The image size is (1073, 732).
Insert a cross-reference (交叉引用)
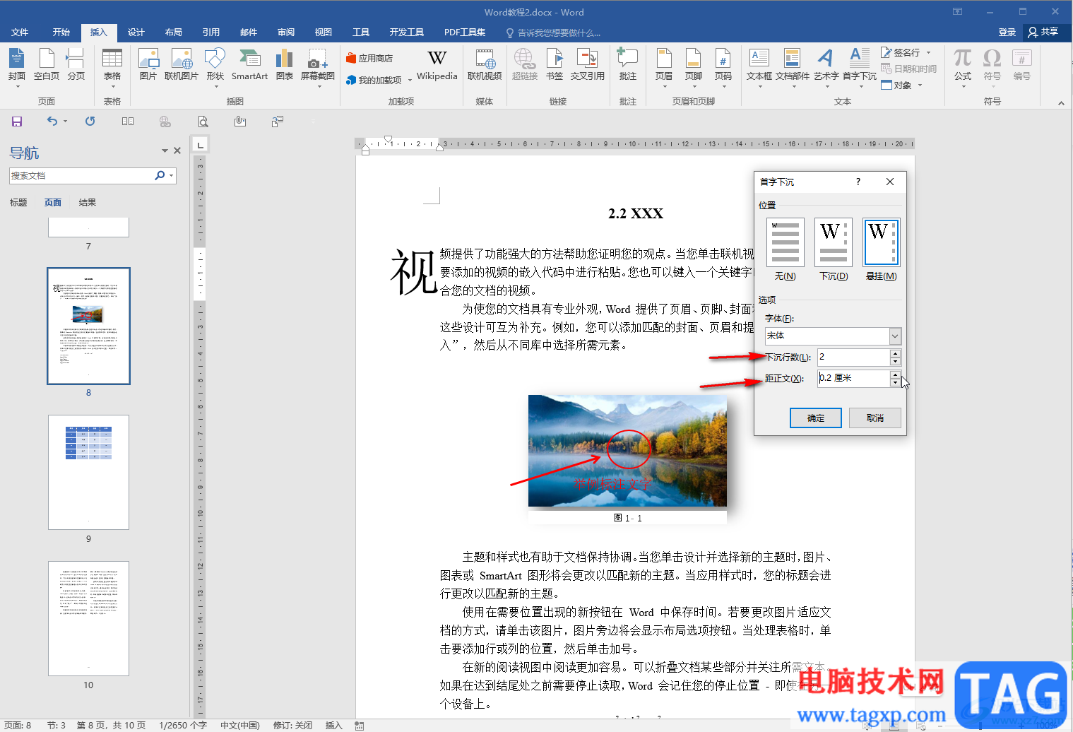pos(588,65)
